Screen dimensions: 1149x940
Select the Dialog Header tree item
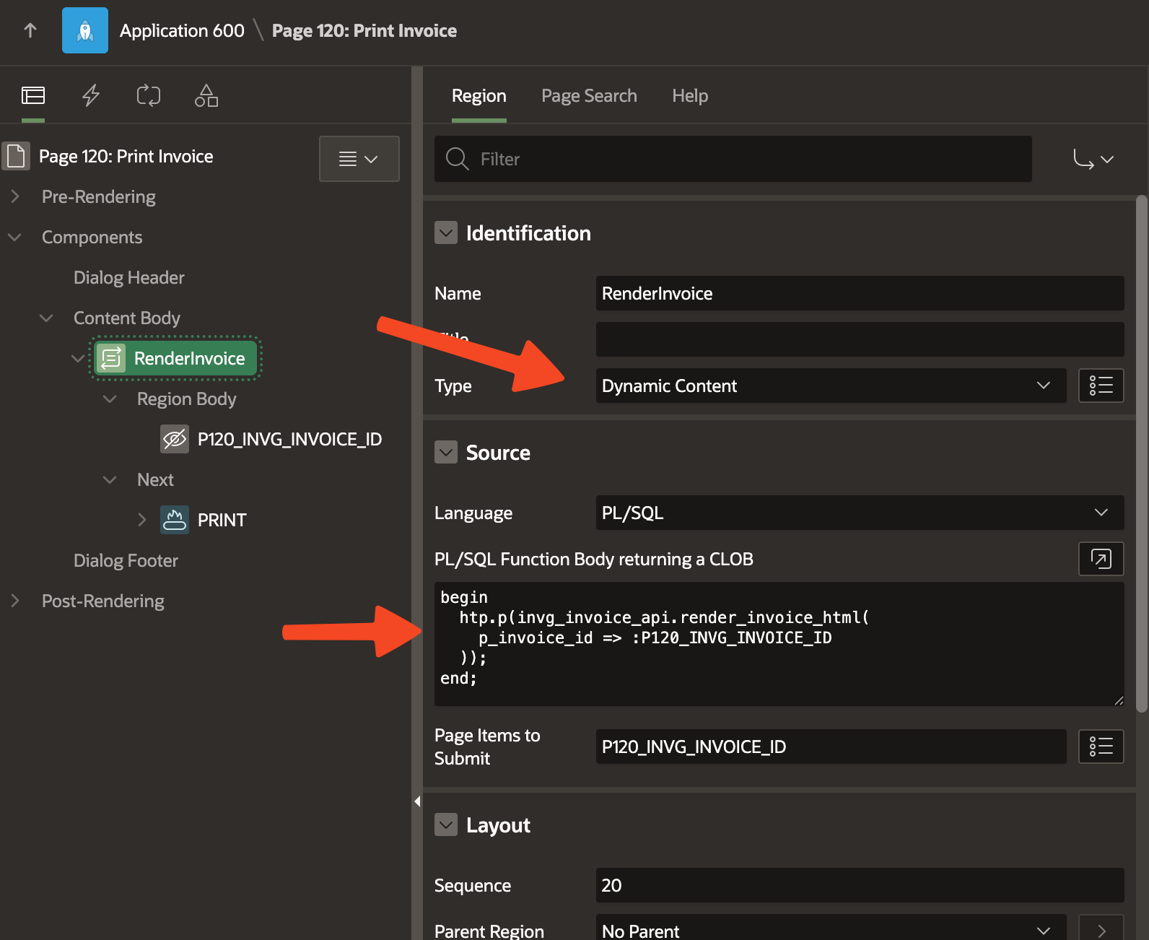pos(129,277)
